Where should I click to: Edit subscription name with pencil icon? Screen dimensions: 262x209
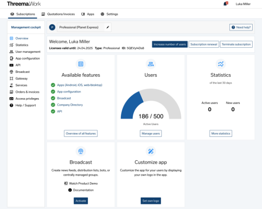(108, 27)
